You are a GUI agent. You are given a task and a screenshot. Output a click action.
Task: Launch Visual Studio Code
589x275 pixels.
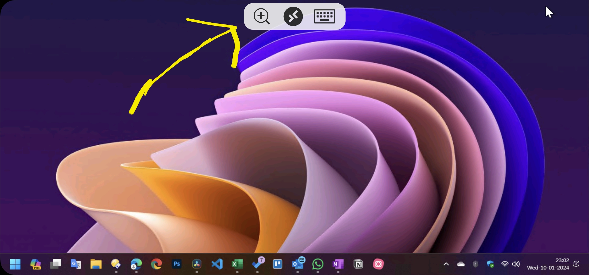coord(217,264)
